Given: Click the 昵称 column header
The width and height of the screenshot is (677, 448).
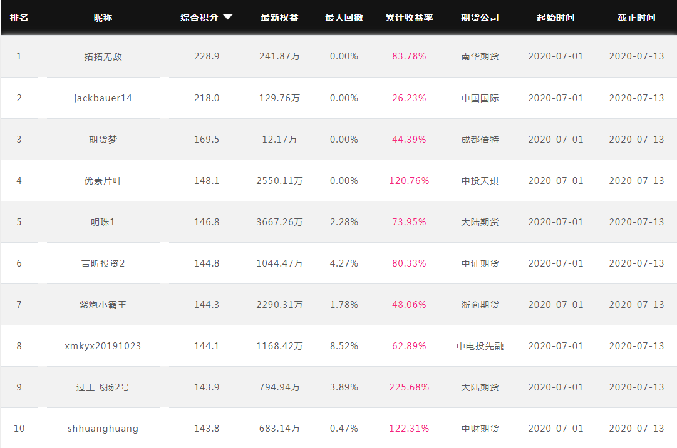Looking at the screenshot, I should click(x=103, y=18).
